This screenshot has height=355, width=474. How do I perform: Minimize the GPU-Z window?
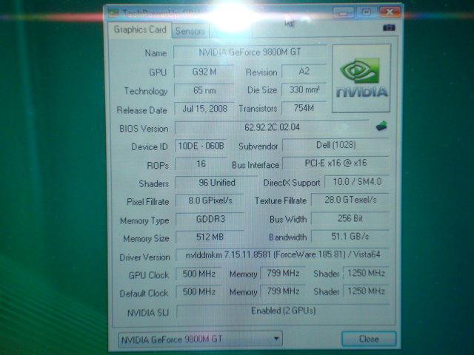[344, 13]
